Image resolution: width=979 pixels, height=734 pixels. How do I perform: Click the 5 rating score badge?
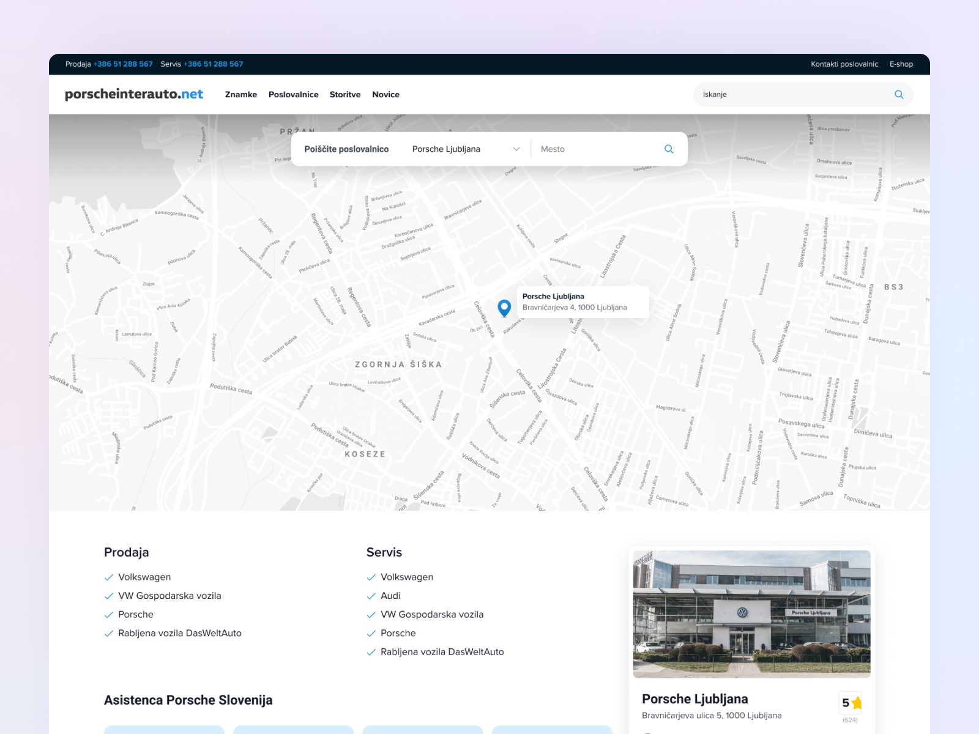click(x=851, y=703)
